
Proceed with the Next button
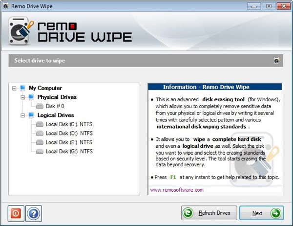coord(262,213)
